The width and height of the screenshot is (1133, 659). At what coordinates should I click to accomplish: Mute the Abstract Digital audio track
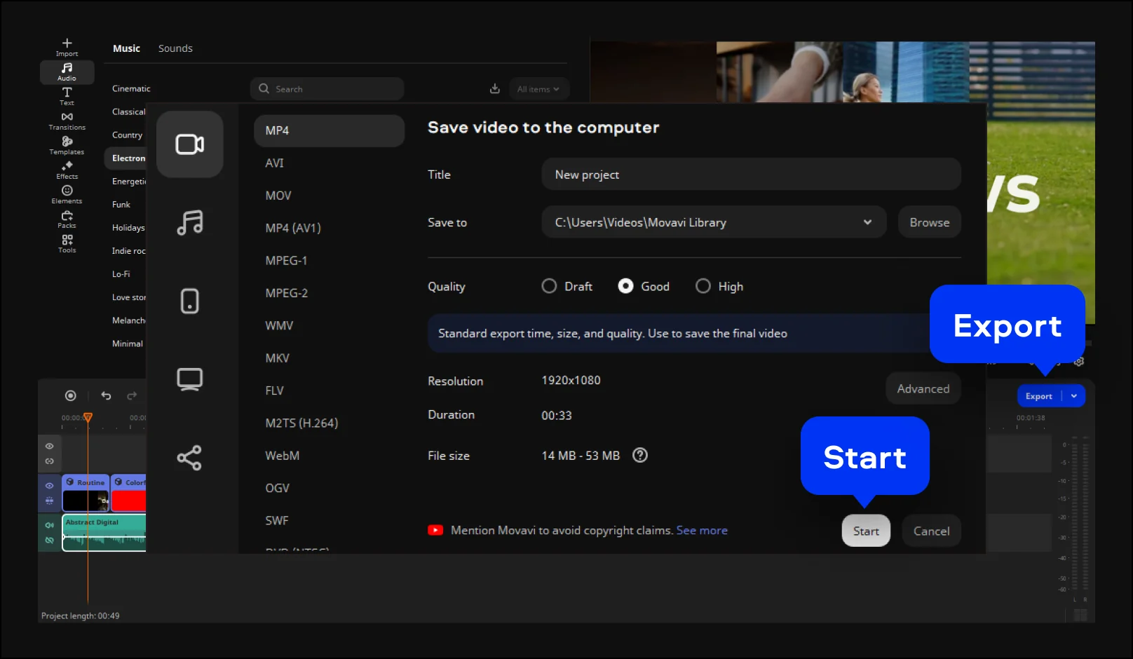[x=49, y=524]
